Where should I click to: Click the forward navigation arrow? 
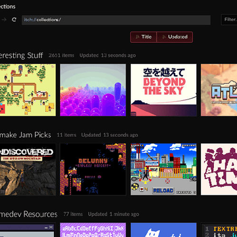pos(4,20)
